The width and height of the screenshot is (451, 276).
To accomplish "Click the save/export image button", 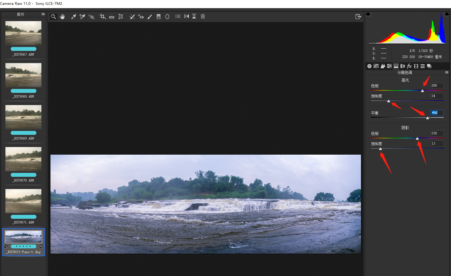I will tap(358, 17).
